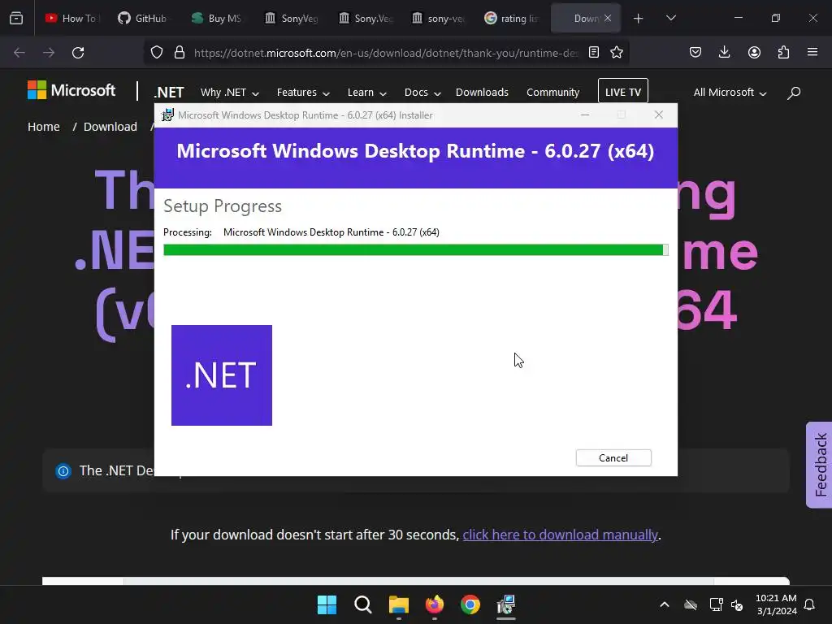Expand the Why .NET menu
The image size is (832, 624).
pos(230,93)
